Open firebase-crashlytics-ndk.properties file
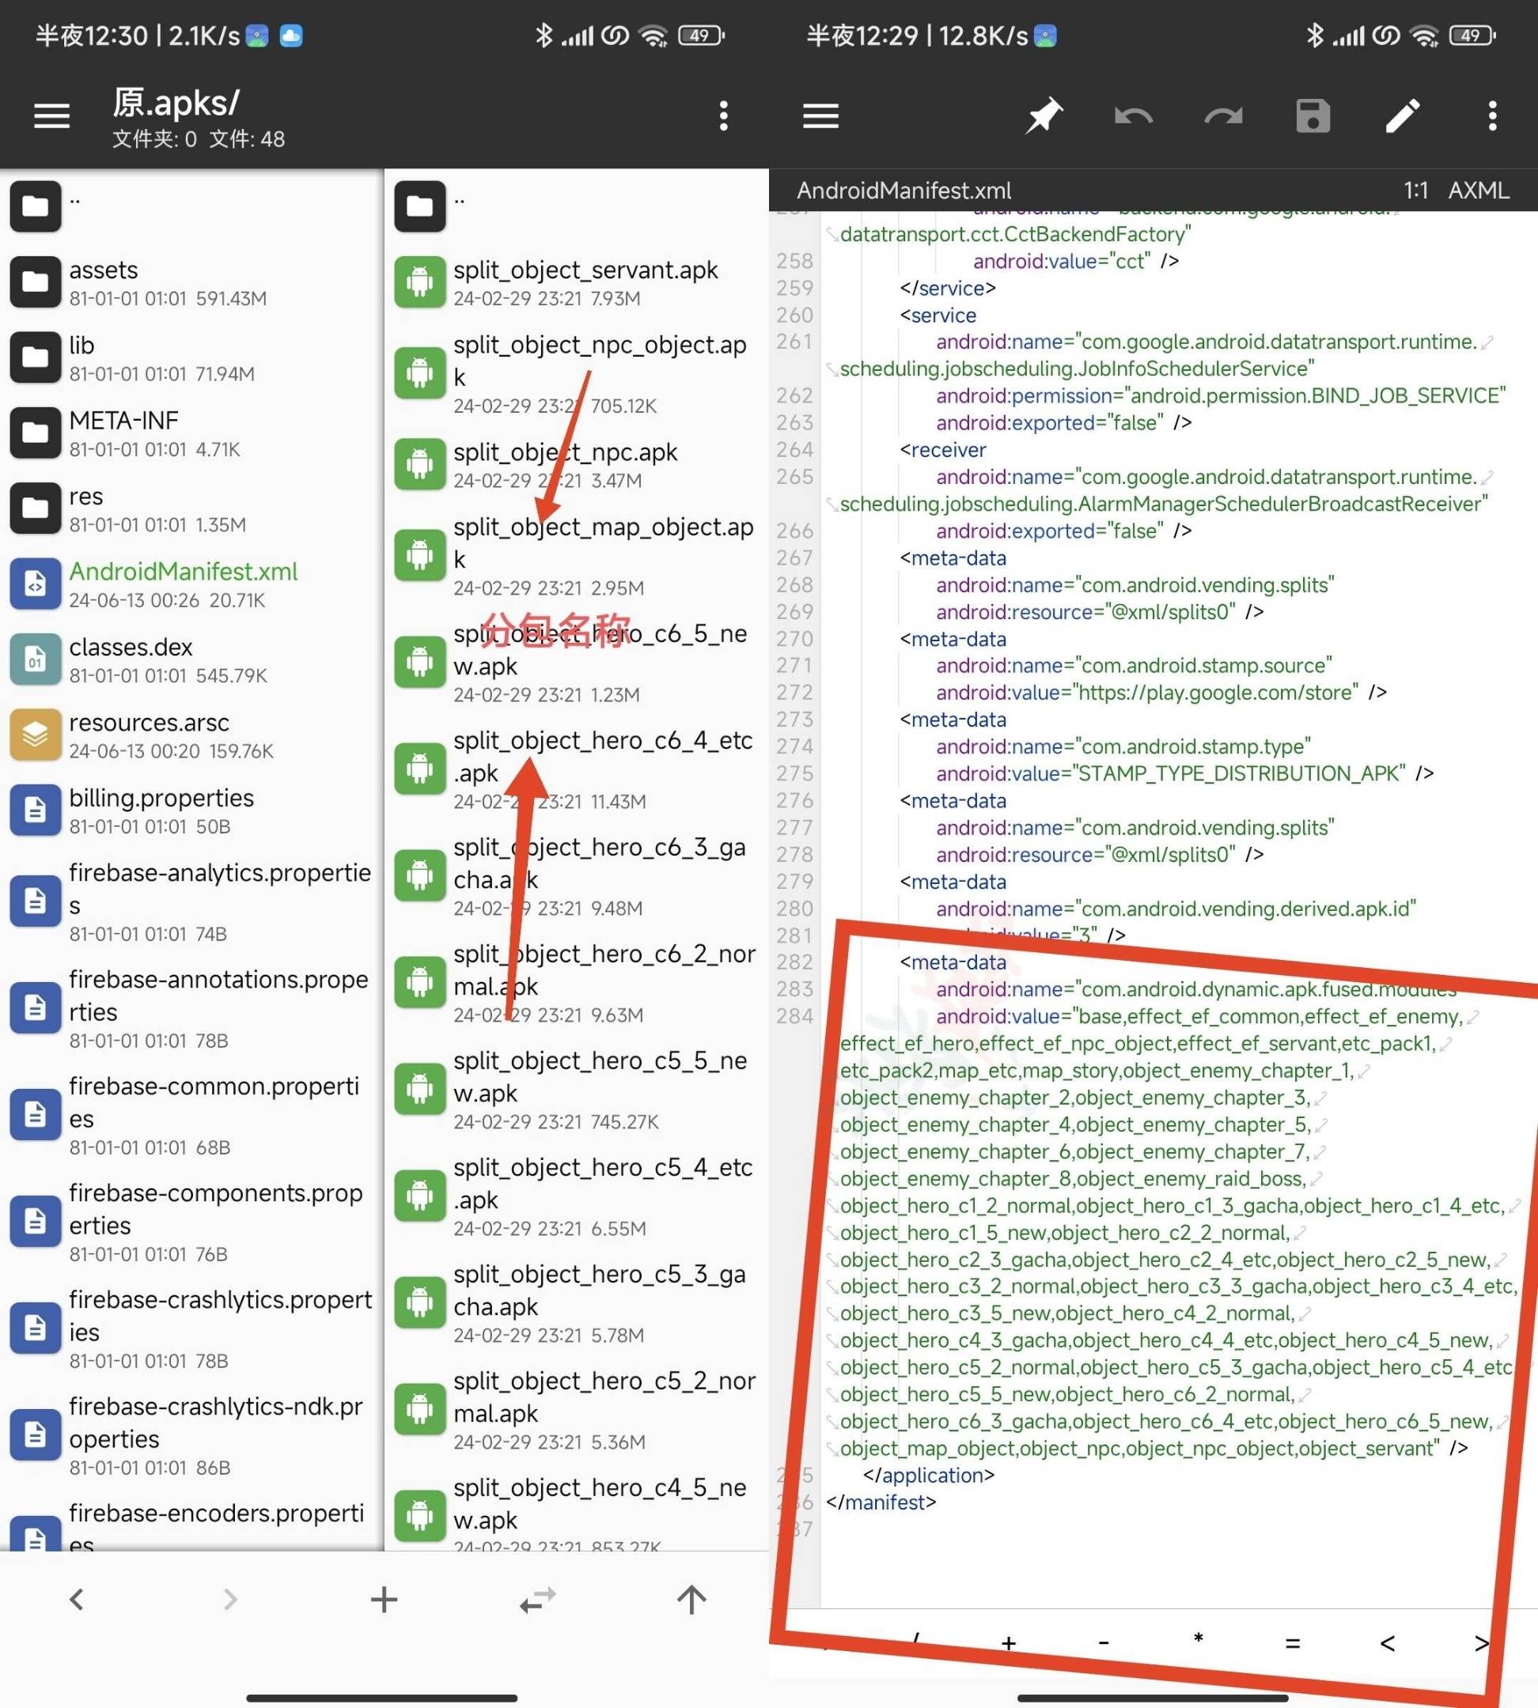 click(191, 1435)
